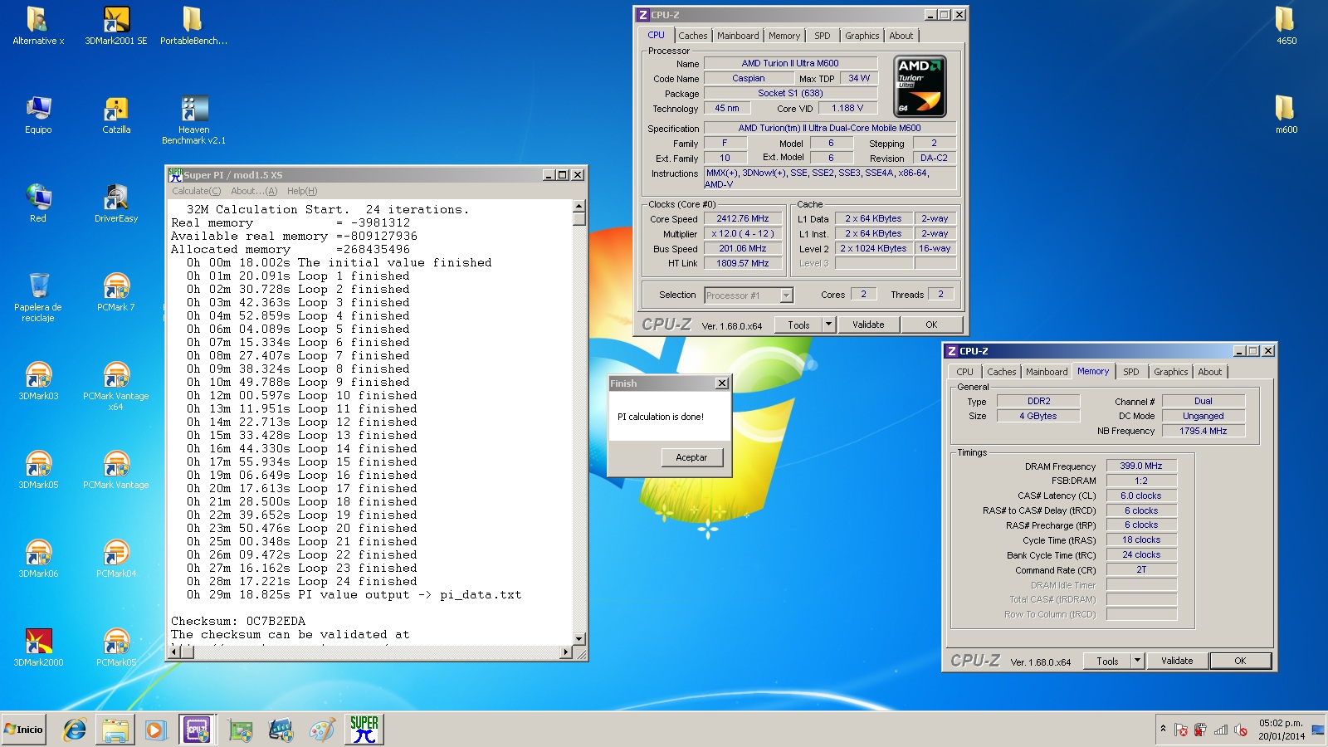Open Windows Media Player taskbar icon
Screen dimensions: 1328x747
click(x=155, y=730)
